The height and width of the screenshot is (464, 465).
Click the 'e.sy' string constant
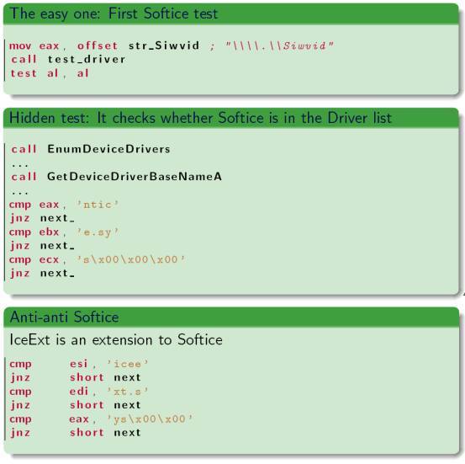(x=98, y=232)
